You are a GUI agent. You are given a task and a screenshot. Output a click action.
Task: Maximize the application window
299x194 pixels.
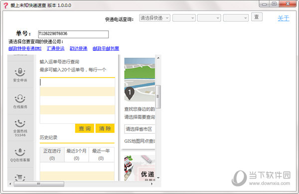tap(274, 4)
